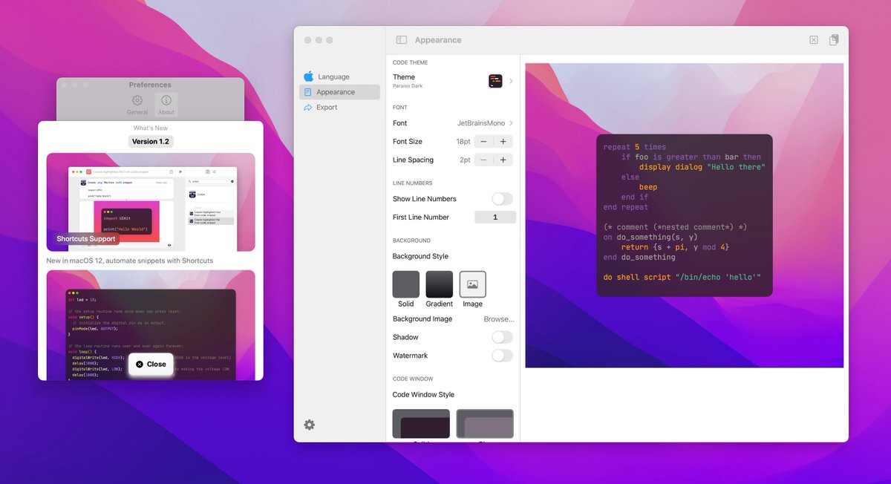891x484 pixels.
Task: Click the Export share arrow icon
Action: pyautogui.click(x=309, y=108)
